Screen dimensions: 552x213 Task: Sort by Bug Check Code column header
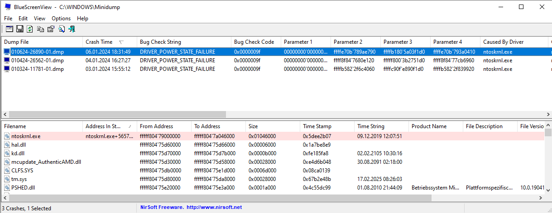(256, 42)
